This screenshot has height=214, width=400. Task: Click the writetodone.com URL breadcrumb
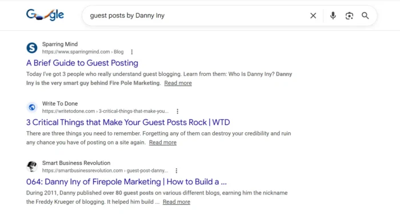click(105, 111)
